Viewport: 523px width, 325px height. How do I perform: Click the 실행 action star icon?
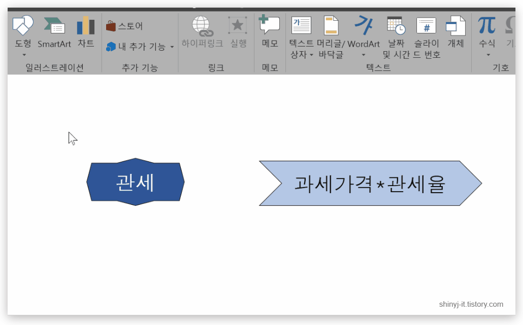[x=238, y=25]
